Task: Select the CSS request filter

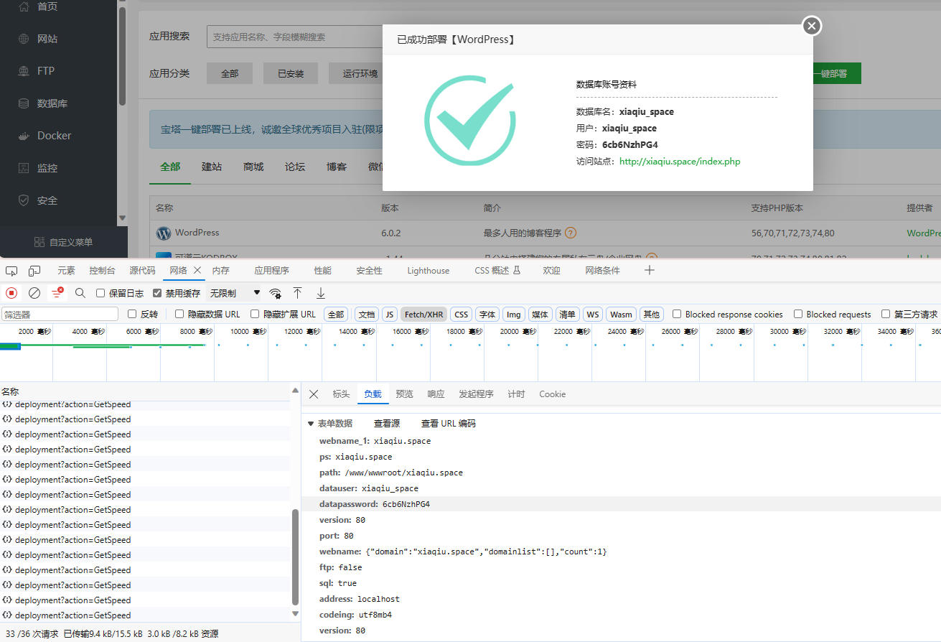Action: (x=462, y=315)
